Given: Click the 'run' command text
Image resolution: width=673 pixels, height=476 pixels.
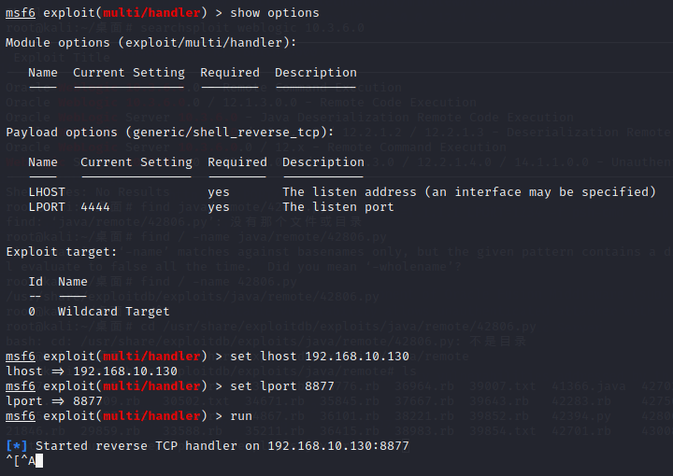Looking at the screenshot, I should click(x=241, y=416).
